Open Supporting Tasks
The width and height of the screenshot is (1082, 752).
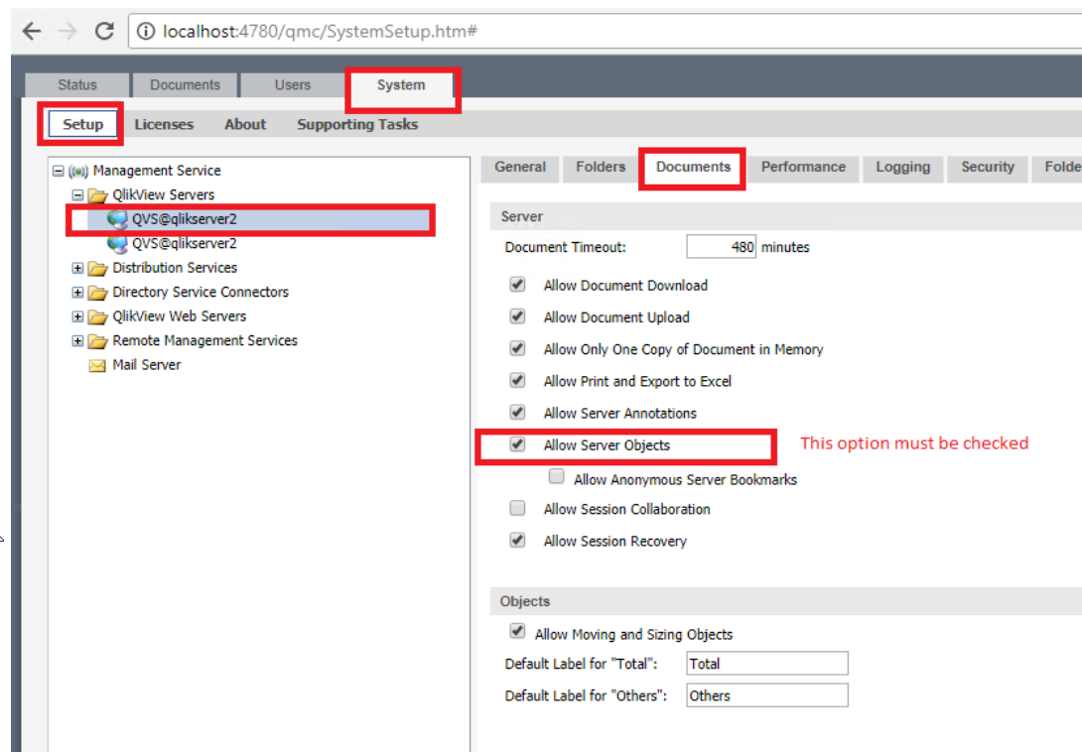(x=356, y=124)
